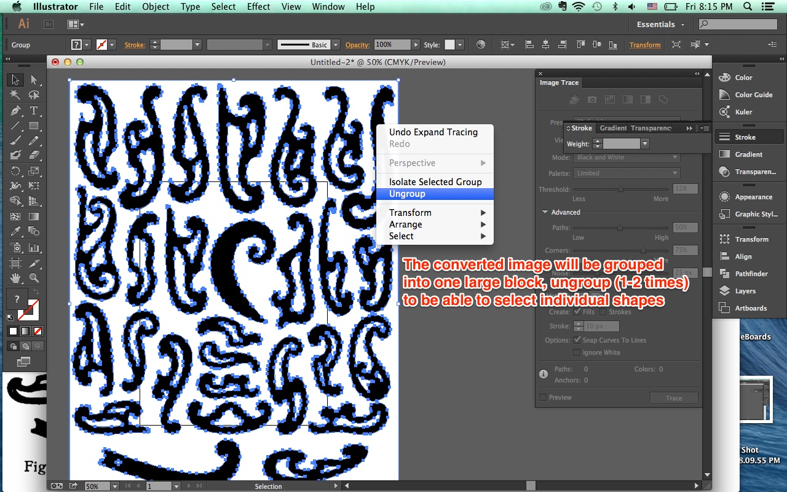This screenshot has width=787, height=492.
Task: Select the Gradient tool
Action: pos(34,216)
